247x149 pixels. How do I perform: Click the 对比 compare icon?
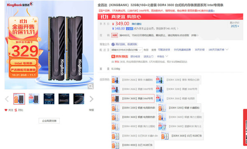click(x=16, y=110)
